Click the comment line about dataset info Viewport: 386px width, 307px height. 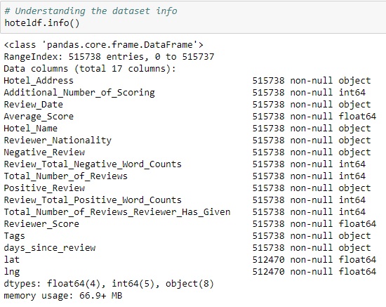[x=91, y=11]
